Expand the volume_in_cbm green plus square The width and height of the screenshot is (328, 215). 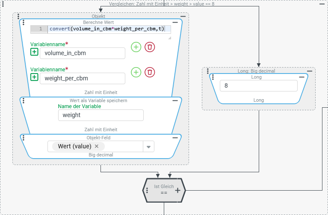(34, 52)
